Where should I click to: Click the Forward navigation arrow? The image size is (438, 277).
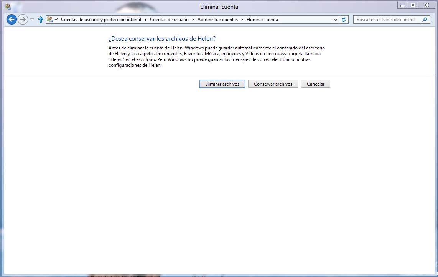(x=23, y=20)
